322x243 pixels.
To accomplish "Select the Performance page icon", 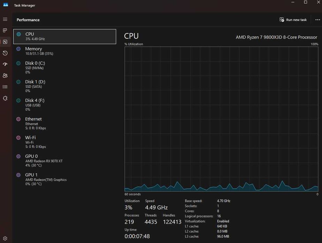I will pos(5,42).
